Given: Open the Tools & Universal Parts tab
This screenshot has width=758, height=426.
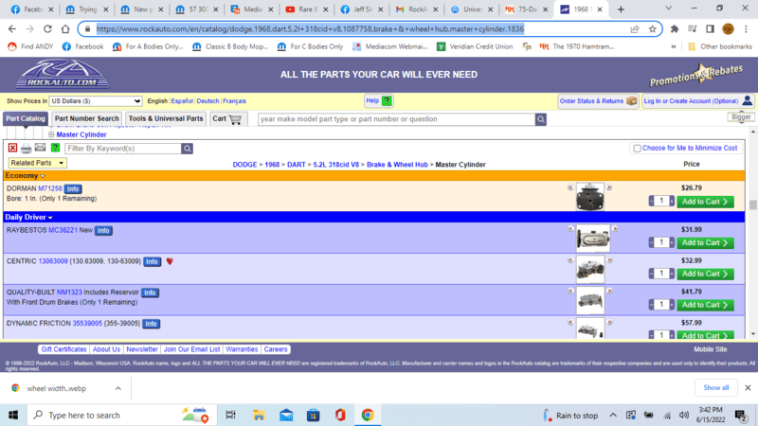Looking at the screenshot, I should (x=166, y=119).
